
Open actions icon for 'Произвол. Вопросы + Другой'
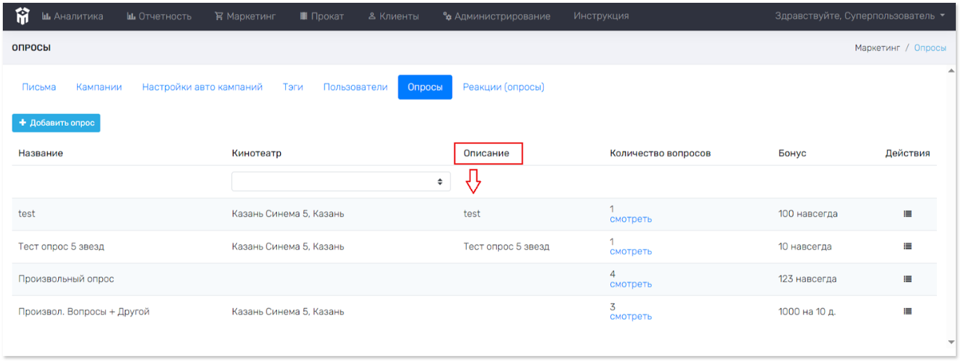[907, 312]
